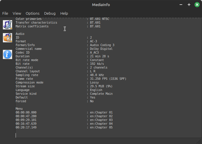
Task: Click timestamp '00:16:47.639'
Action: click(26, 124)
